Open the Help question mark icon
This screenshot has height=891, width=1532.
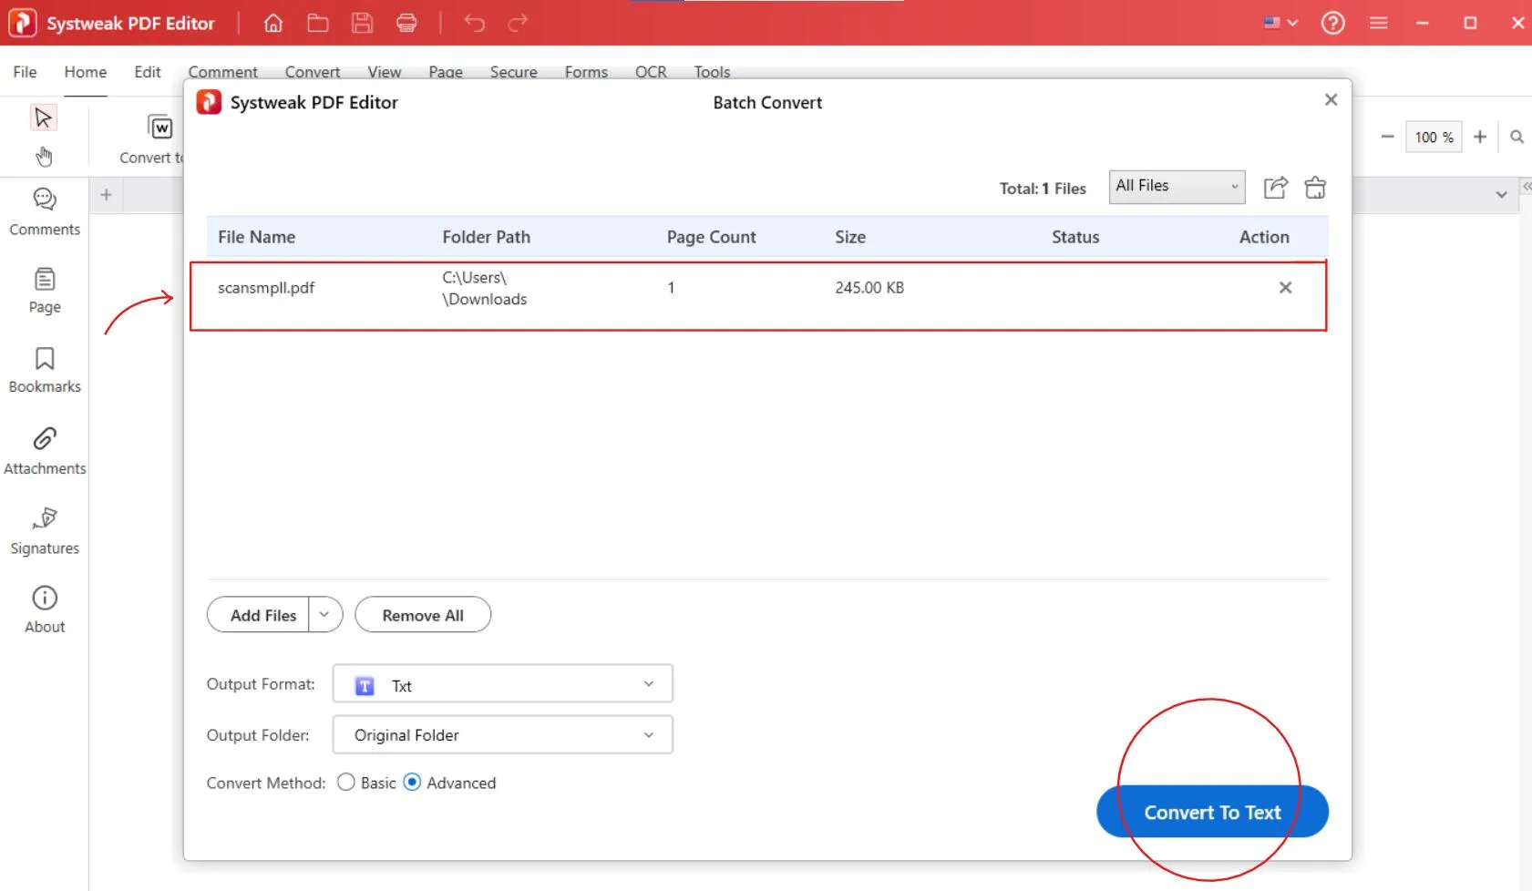point(1332,24)
